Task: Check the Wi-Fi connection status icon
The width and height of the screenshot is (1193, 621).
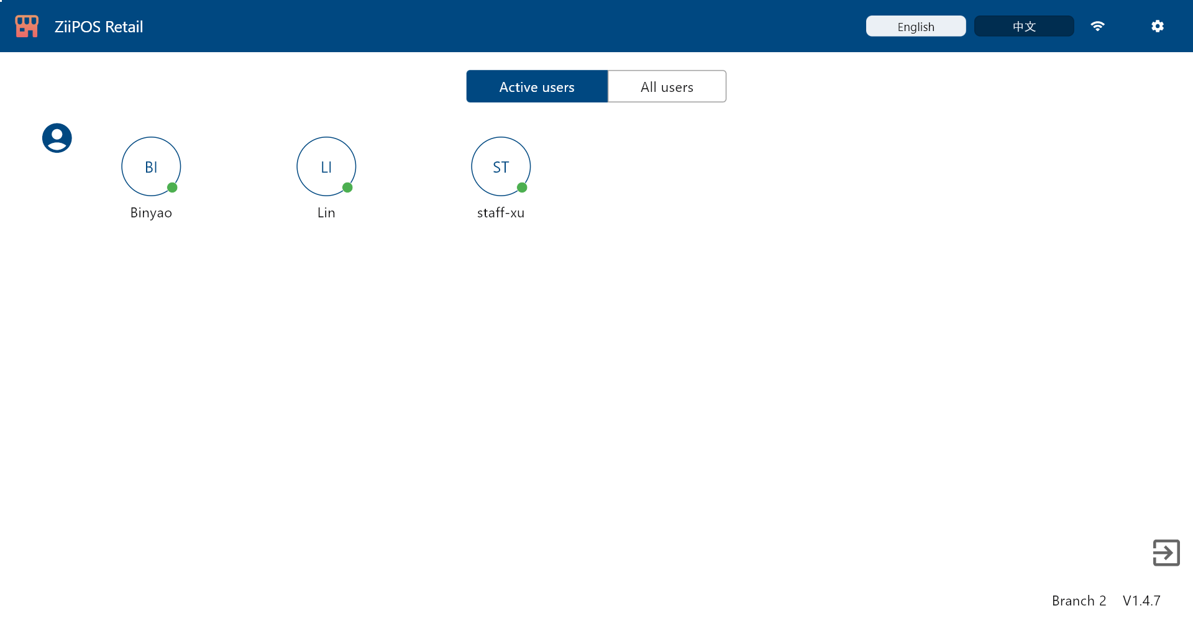Action: click(1097, 26)
